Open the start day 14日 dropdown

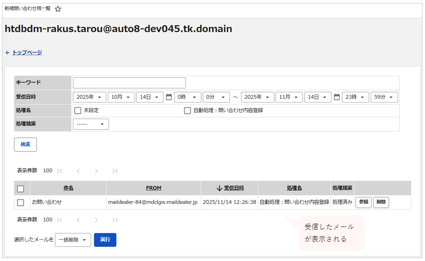point(149,97)
